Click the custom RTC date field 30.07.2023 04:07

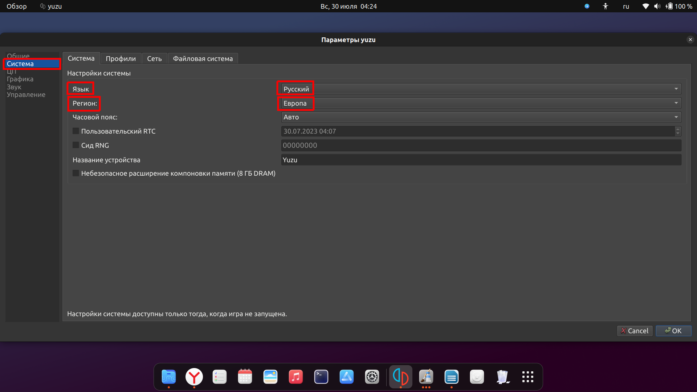[478, 131]
